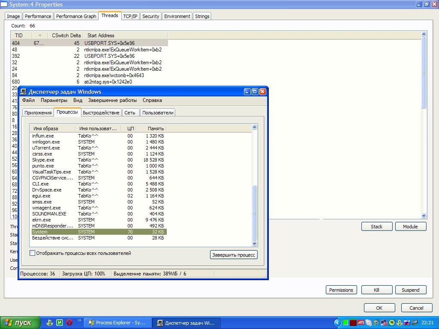The height and width of the screenshot is (329, 439).
Task: Open Параметры menu in Task Manager
Action: pyautogui.click(x=54, y=100)
